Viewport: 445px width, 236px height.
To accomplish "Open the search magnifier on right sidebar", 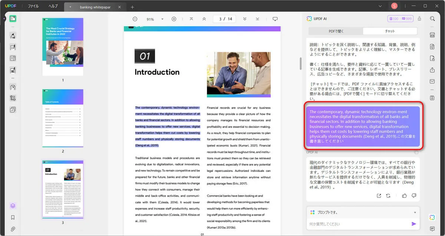I will (432, 19).
